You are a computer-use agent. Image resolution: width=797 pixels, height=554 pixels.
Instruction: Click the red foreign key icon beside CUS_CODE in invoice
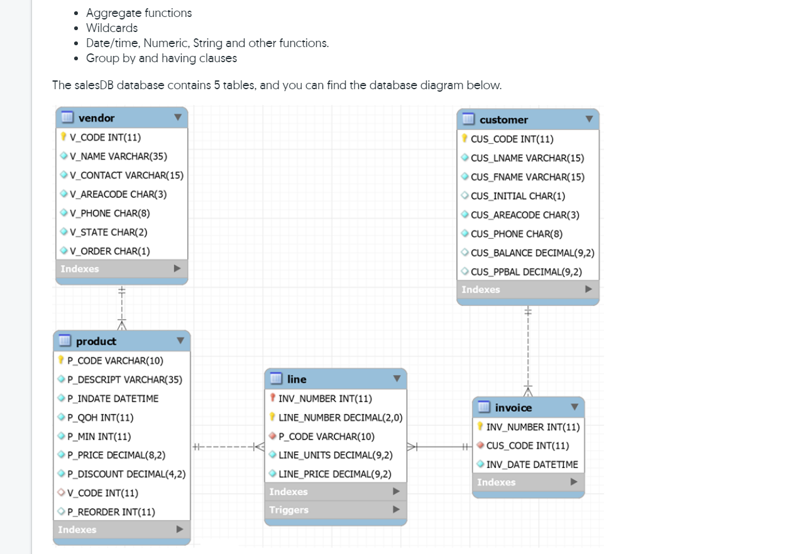tap(480, 445)
